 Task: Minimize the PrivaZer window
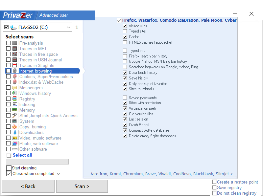tap(235, 13)
